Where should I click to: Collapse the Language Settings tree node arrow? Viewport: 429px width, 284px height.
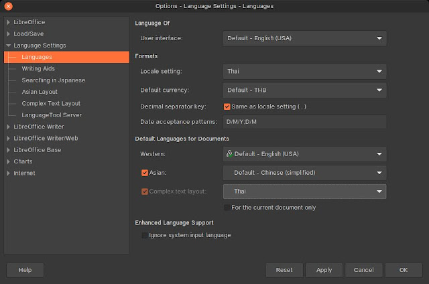8,46
